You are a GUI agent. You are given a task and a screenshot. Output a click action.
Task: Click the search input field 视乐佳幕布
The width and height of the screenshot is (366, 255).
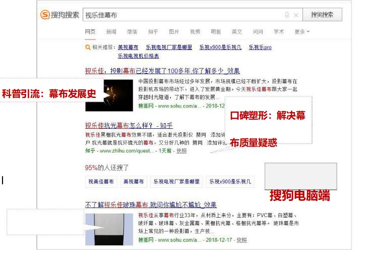coord(193,15)
